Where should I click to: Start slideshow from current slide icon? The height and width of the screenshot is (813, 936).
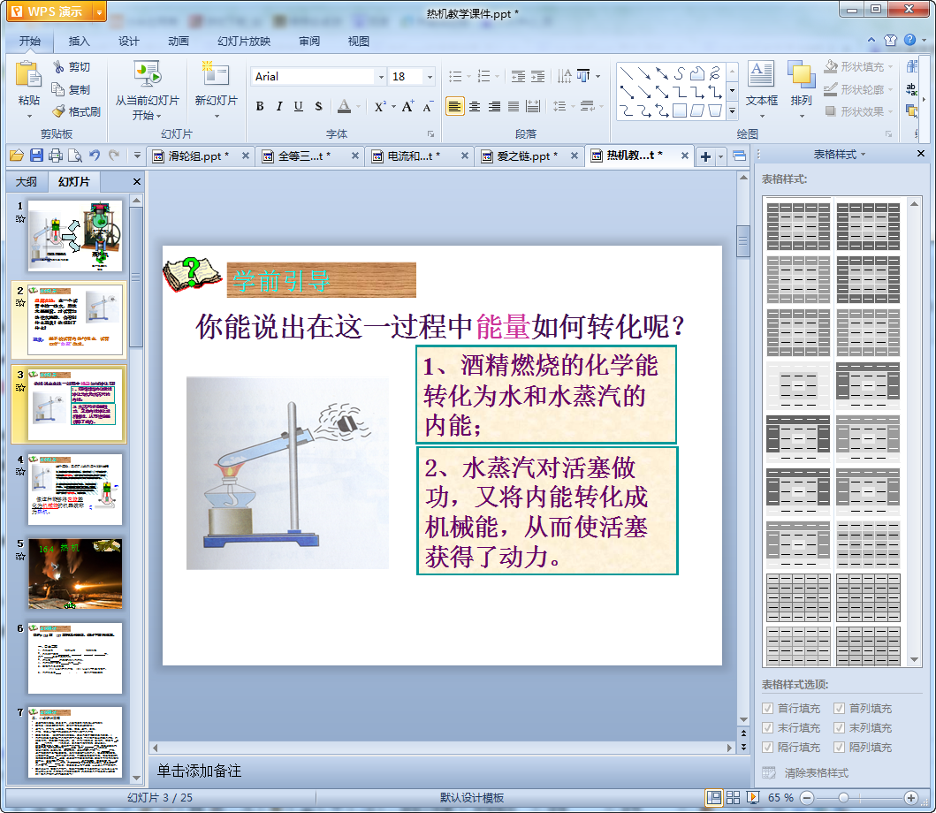(x=147, y=74)
